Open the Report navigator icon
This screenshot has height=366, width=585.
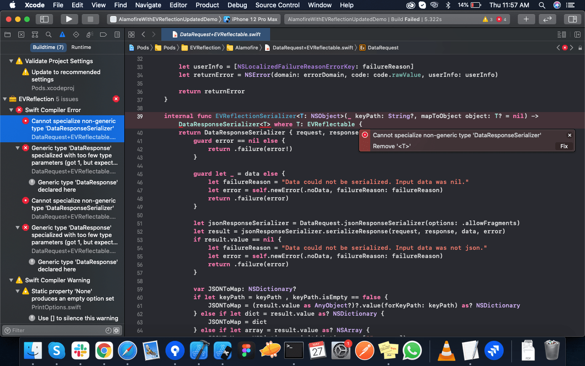click(x=117, y=35)
